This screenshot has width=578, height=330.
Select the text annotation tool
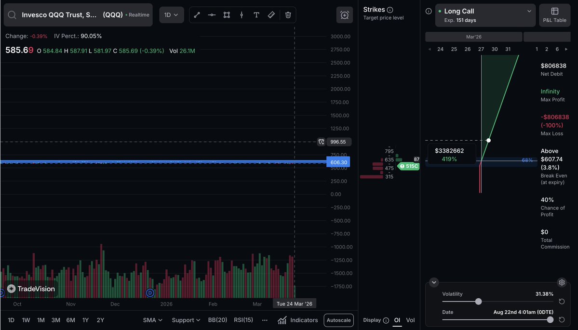(256, 15)
